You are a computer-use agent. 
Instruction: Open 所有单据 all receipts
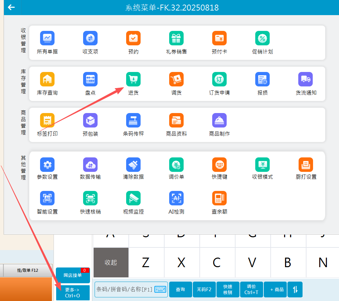tap(47, 38)
